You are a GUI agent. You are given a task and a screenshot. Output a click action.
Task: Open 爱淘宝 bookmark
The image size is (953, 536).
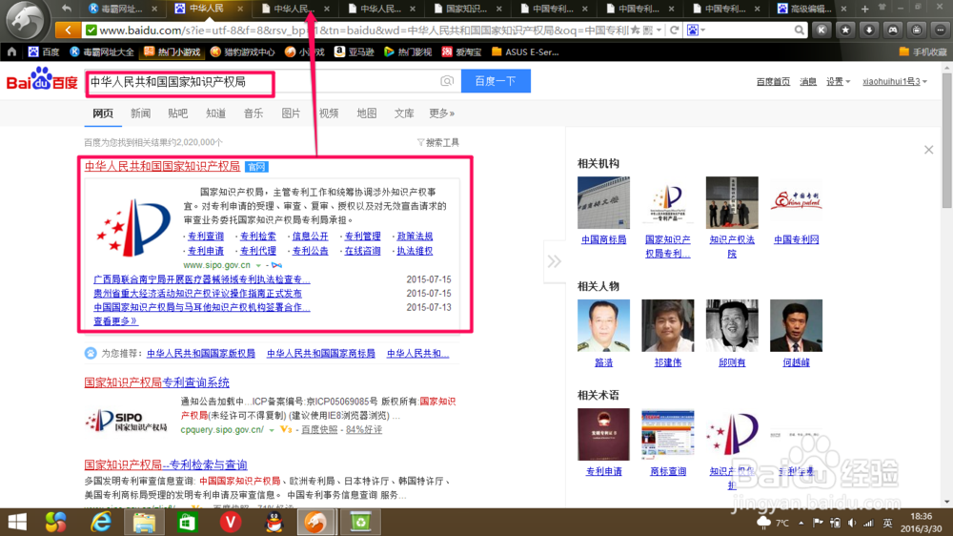point(462,52)
